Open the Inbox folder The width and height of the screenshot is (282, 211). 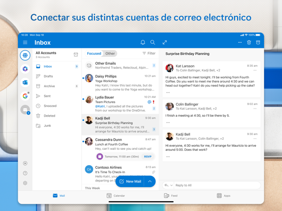point(57,66)
